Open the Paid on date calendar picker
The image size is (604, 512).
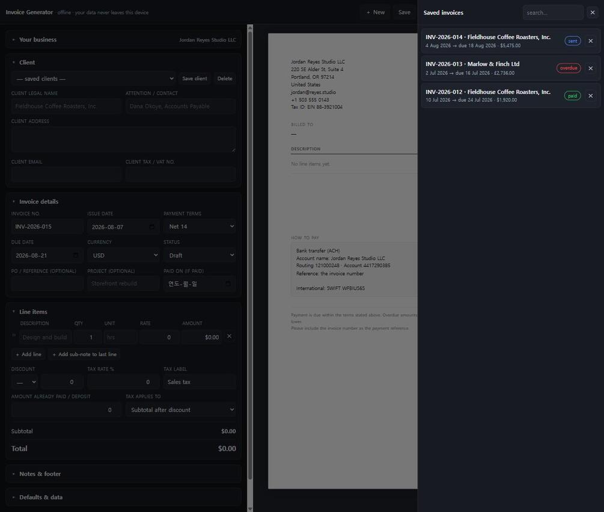point(228,284)
